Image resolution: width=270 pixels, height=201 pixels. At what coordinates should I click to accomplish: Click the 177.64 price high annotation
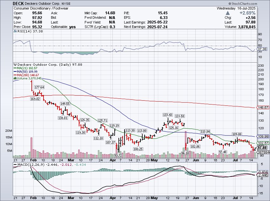tap(39, 87)
